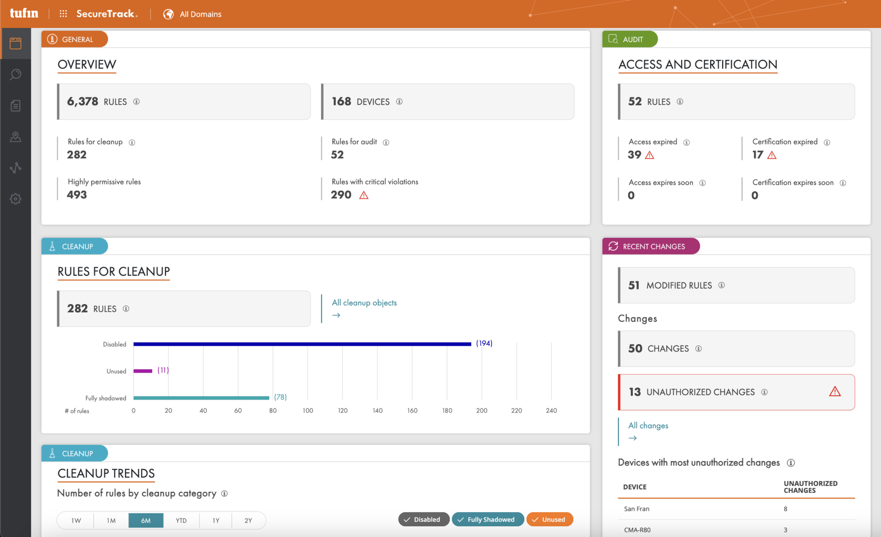Select the analytics graph icon in the sidebar
Image resolution: width=881 pixels, height=537 pixels.
click(x=15, y=168)
